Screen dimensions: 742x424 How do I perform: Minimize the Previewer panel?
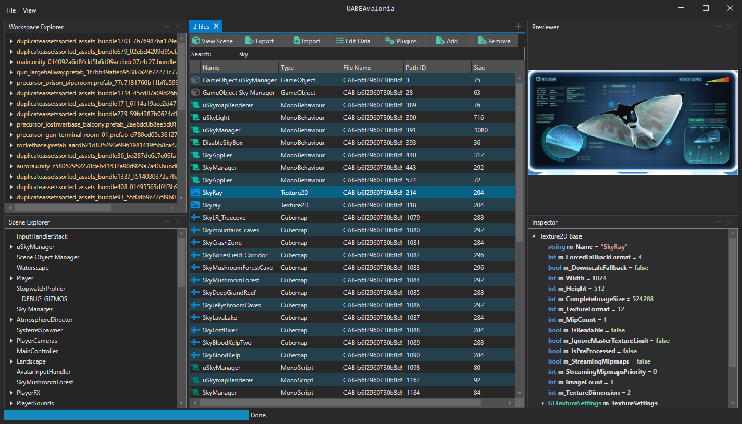(x=719, y=27)
